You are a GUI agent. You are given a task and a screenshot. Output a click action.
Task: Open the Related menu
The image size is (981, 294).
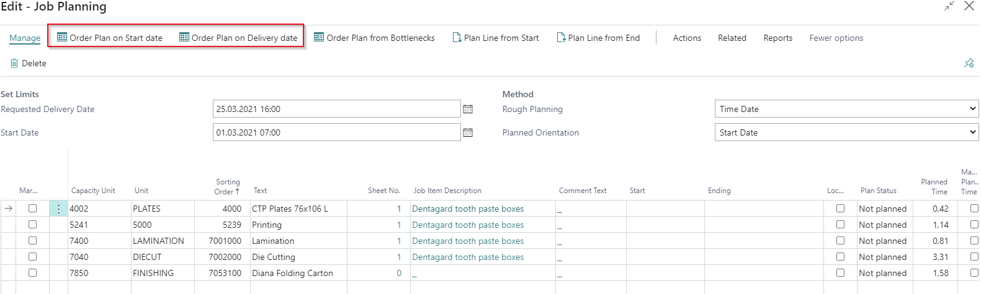tap(732, 38)
